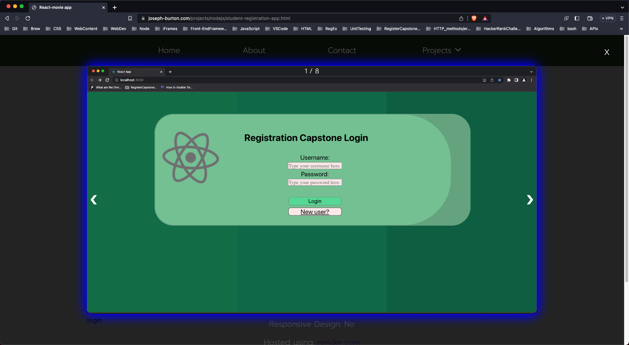Open the WebContent bookmarks folder

(x=82, y=29)
